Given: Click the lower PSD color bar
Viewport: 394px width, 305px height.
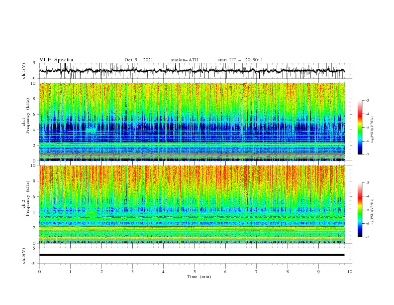Looking at the screenshot, I should (360, 210).
